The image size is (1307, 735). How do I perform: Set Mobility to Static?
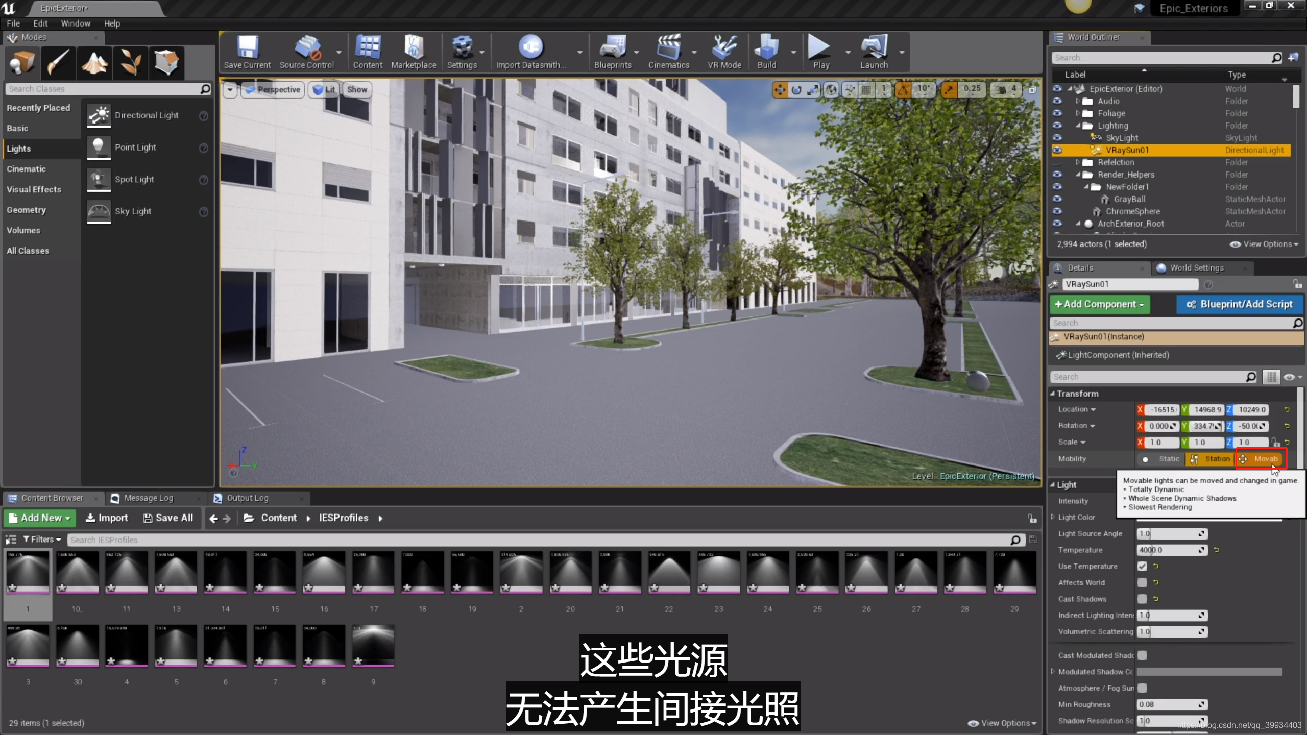[1161, 459]
